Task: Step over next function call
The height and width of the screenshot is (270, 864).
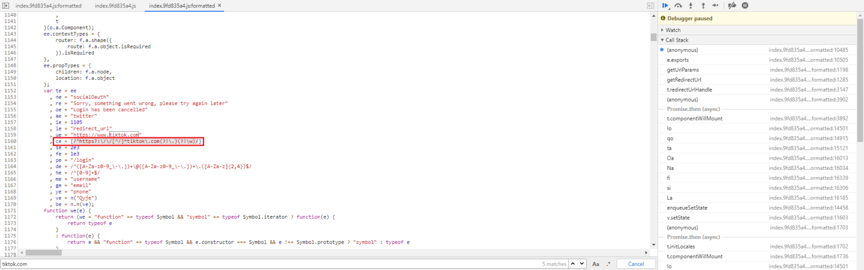Action: click(678, 6)
